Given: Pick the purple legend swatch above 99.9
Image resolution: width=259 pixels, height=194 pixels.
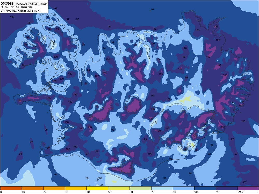Looking at the screenshot, I should click(x=248, y=188).
